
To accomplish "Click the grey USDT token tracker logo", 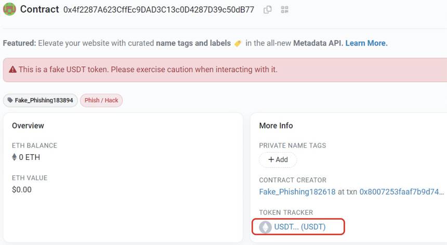I will pyautogui.click(x=265, y=227).
